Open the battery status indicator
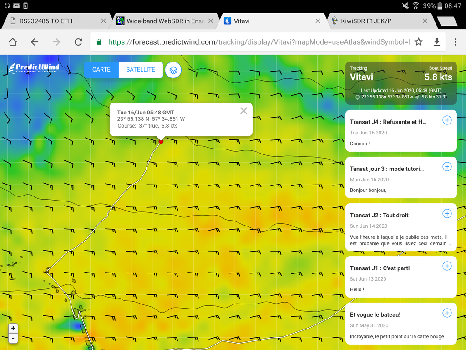Image resolution: width=466 pixels, height=350 pixels. point(440,5)
